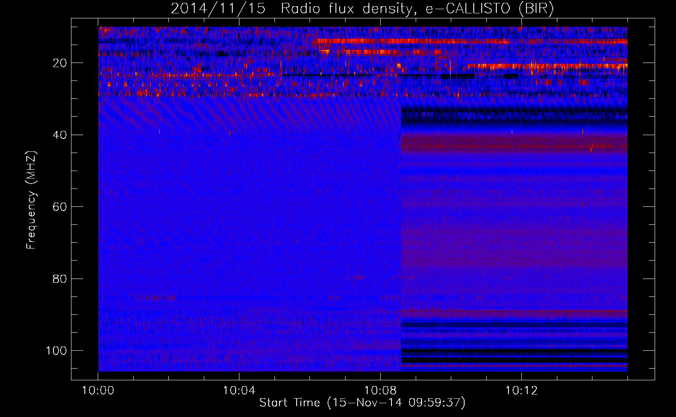Click the plot title '2014/11/15 Radio flux density'

[362, 9]
